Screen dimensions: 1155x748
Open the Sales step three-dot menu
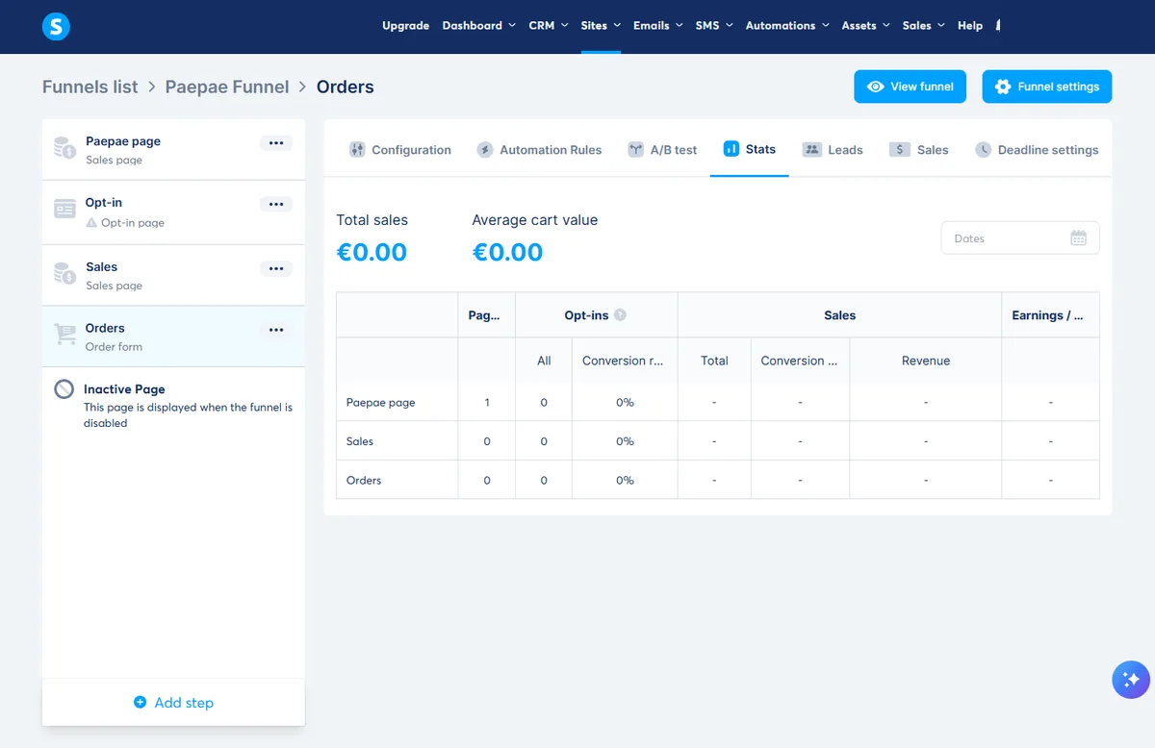coord(276,269)
